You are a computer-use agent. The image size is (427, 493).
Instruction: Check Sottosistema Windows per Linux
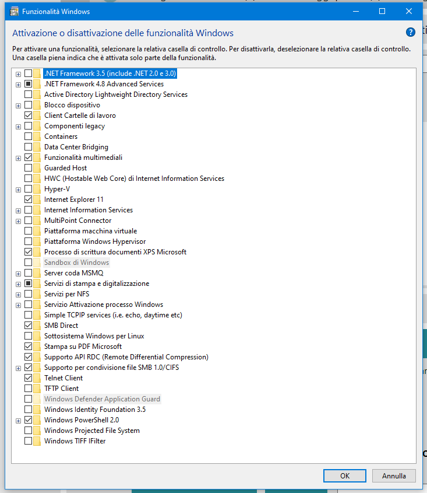tap(29, 336)
